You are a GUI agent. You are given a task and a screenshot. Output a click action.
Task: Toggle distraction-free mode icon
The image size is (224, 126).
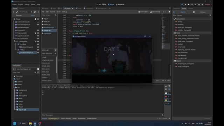[x=170, y=8]
